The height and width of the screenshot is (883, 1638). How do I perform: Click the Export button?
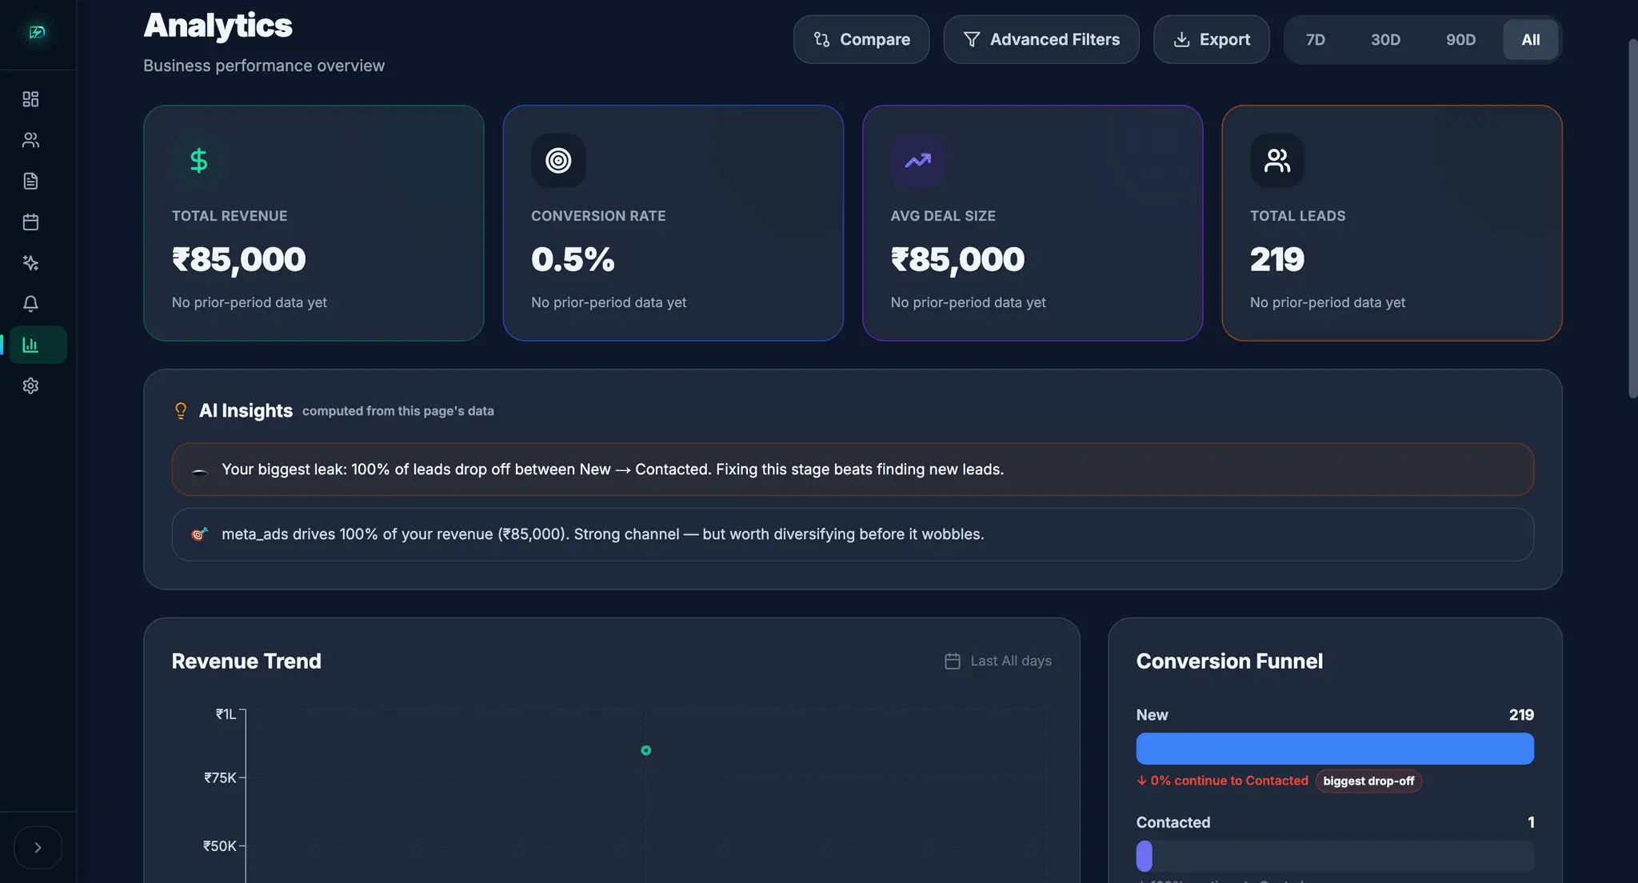(1211, 39)
